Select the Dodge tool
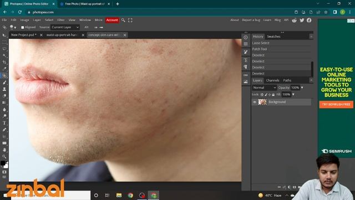This screenshot has width=355, height=200. coord(4,116)
